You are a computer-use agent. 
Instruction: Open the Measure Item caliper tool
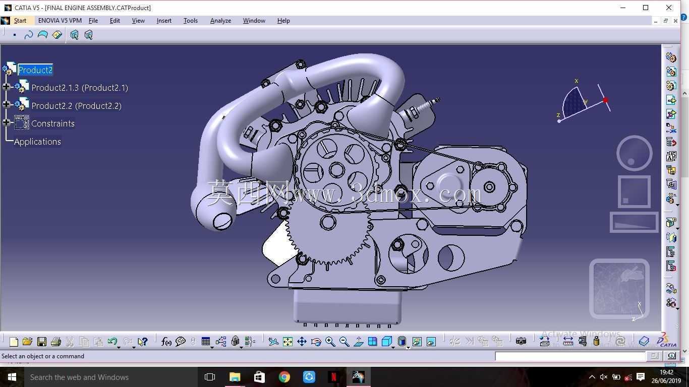click(582, 342)
